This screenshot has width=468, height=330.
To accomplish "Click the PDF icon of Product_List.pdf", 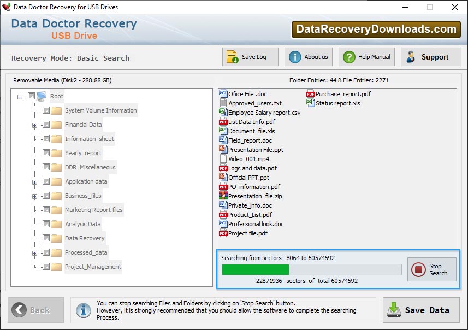I will (223, 215).
